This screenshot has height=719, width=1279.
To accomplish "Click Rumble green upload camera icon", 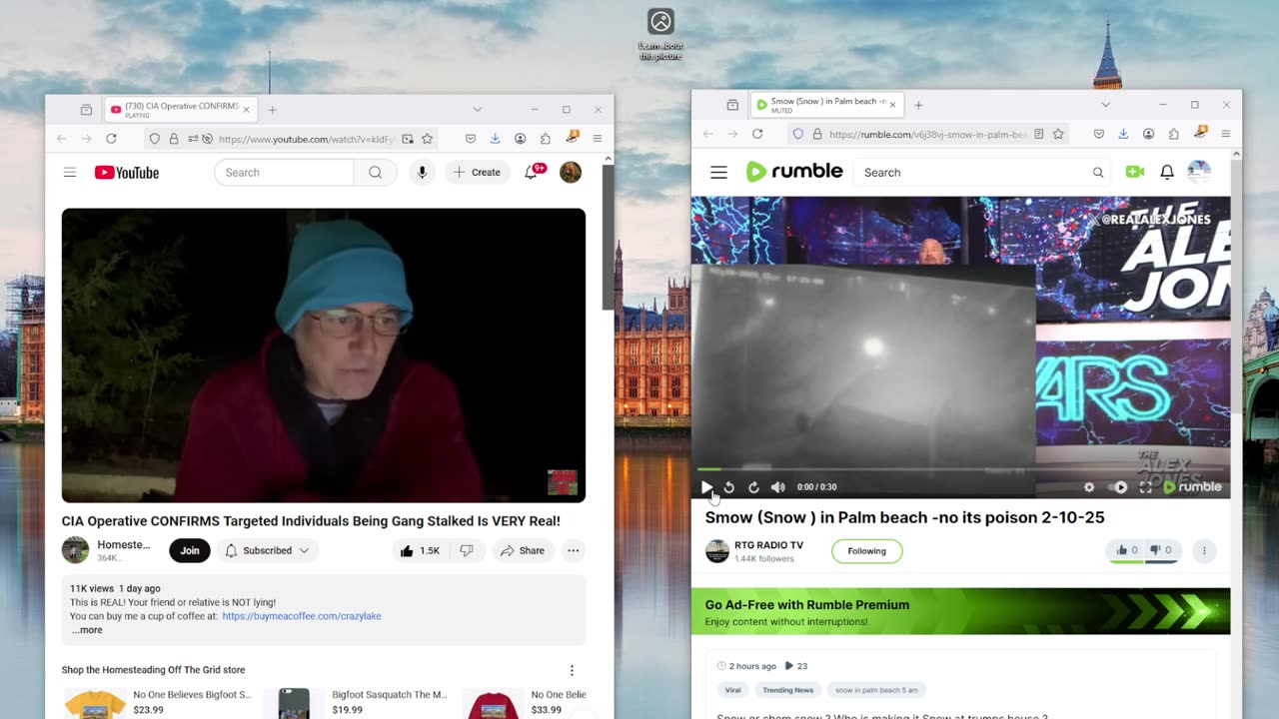I will (1134, 172).
